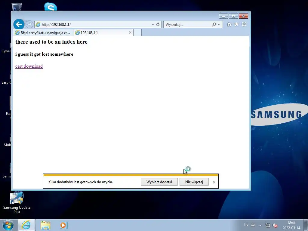Open the Tools gear icon
Screen dimensions: 308x231
[244, 24]
